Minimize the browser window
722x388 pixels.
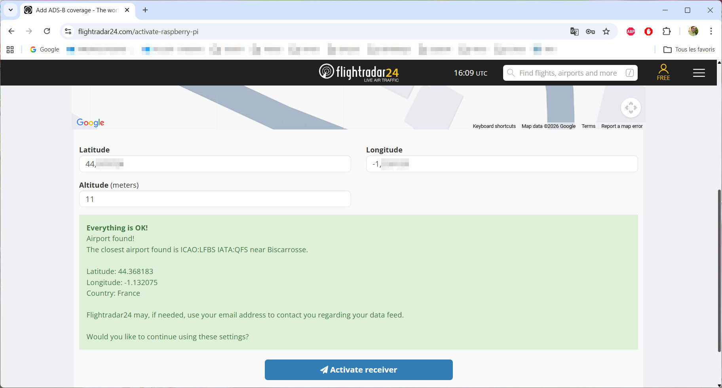point(665,10)
